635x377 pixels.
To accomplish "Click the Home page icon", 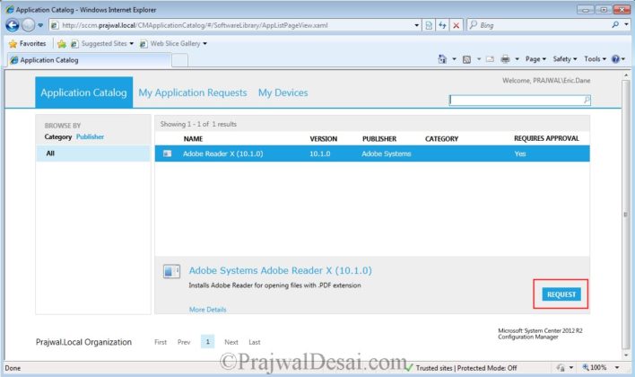I will (442, 59).
